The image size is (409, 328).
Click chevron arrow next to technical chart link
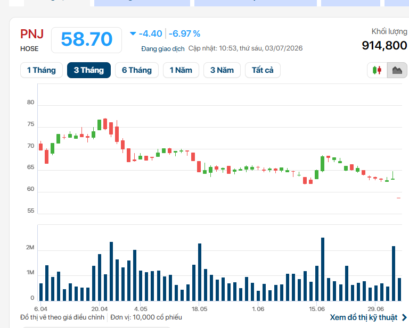(x=404, y=317)
